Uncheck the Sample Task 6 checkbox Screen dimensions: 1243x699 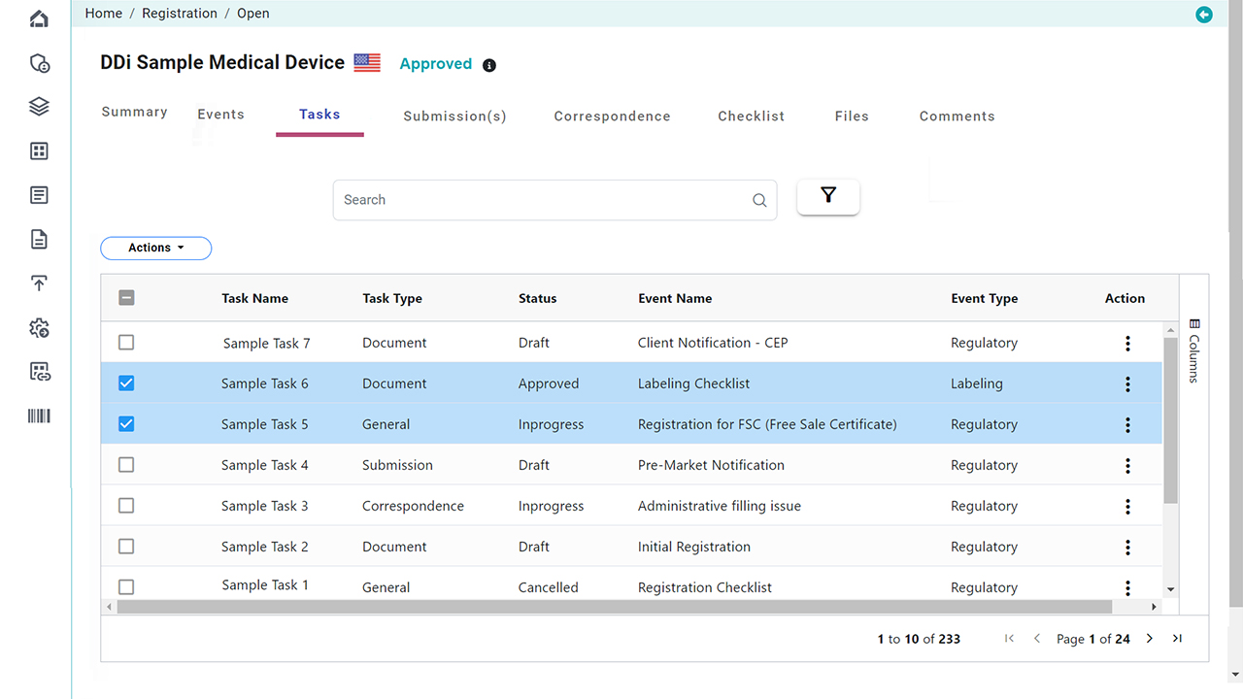[126, 383]
